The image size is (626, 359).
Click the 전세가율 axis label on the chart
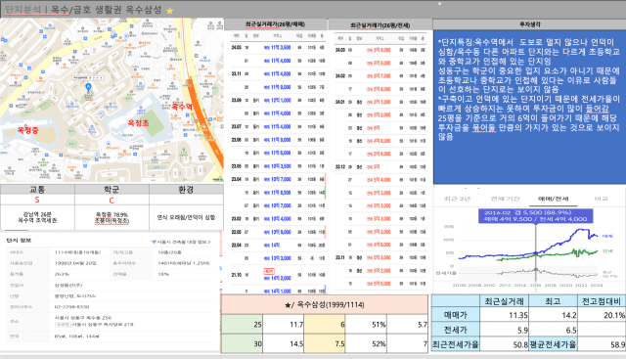pyautogui.click(x=446, y=273)
